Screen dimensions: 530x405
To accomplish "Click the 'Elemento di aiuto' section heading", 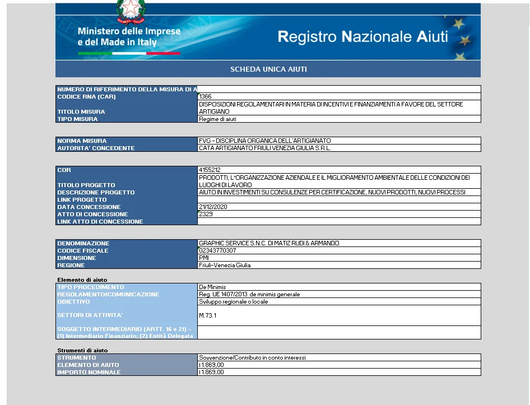I will click(x=82, y=280).
